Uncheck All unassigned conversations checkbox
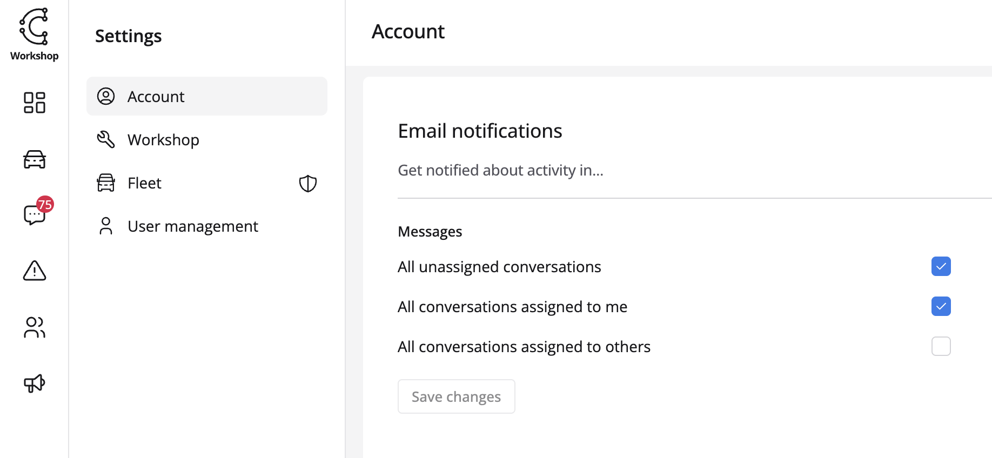 941,266
